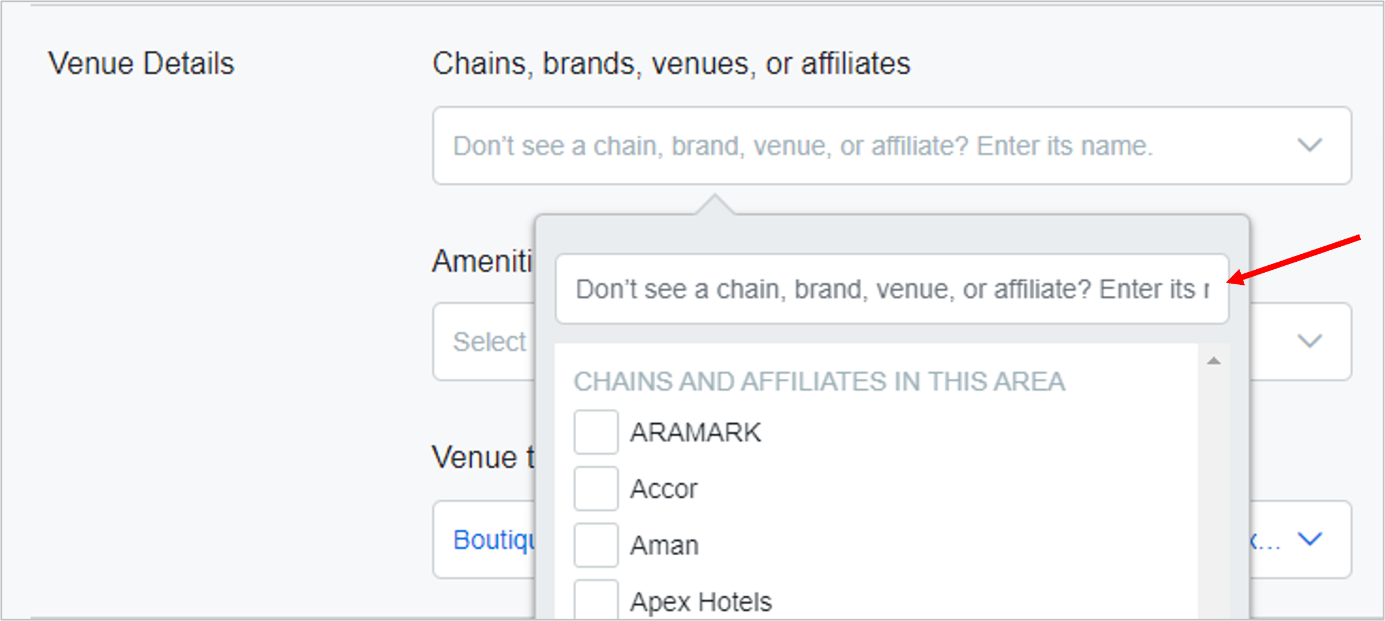Select ARAMARK by clicking its label
Image resolution: width=1385 pixels, height=621 pixels.
pos(695,432)
